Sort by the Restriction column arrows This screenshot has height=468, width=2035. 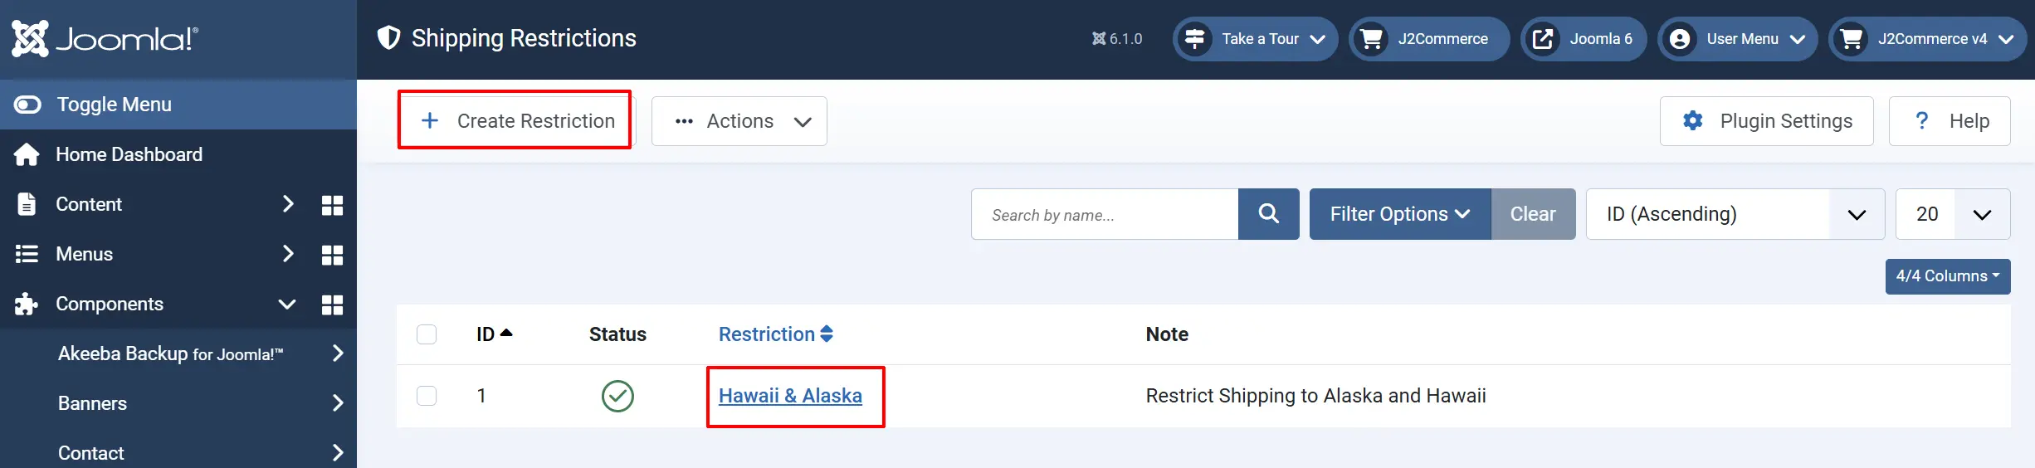coord(827,334)
